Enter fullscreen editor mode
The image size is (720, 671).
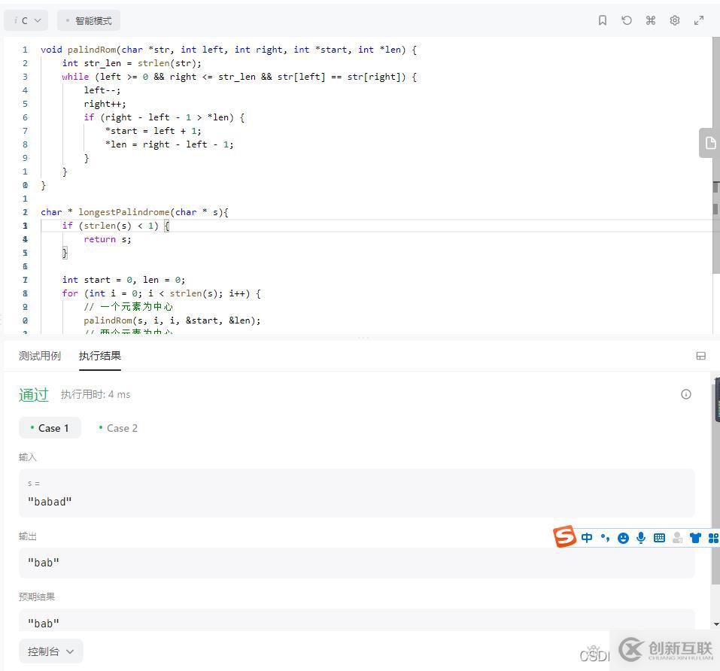(x=699, y=20)
